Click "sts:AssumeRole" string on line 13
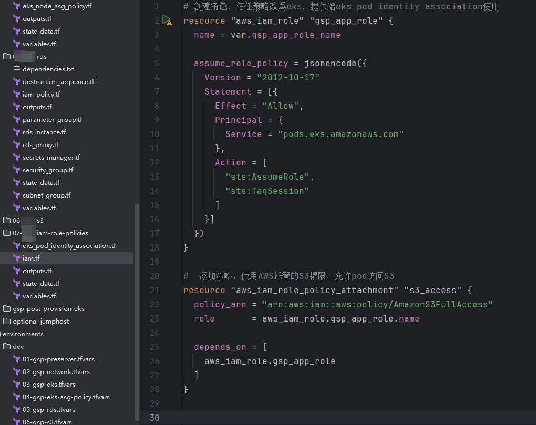The width and height of the screenshot is (536, 425). tap(267, 177)
